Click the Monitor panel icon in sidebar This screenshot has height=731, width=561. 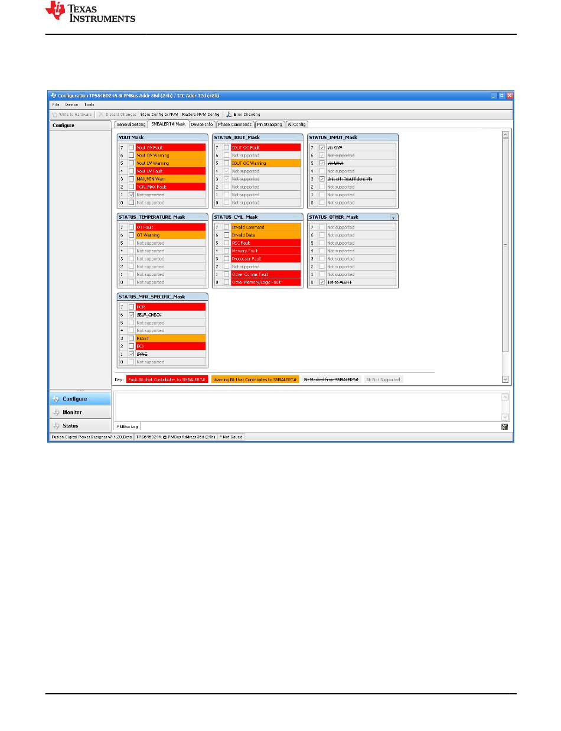pos(57,412)
